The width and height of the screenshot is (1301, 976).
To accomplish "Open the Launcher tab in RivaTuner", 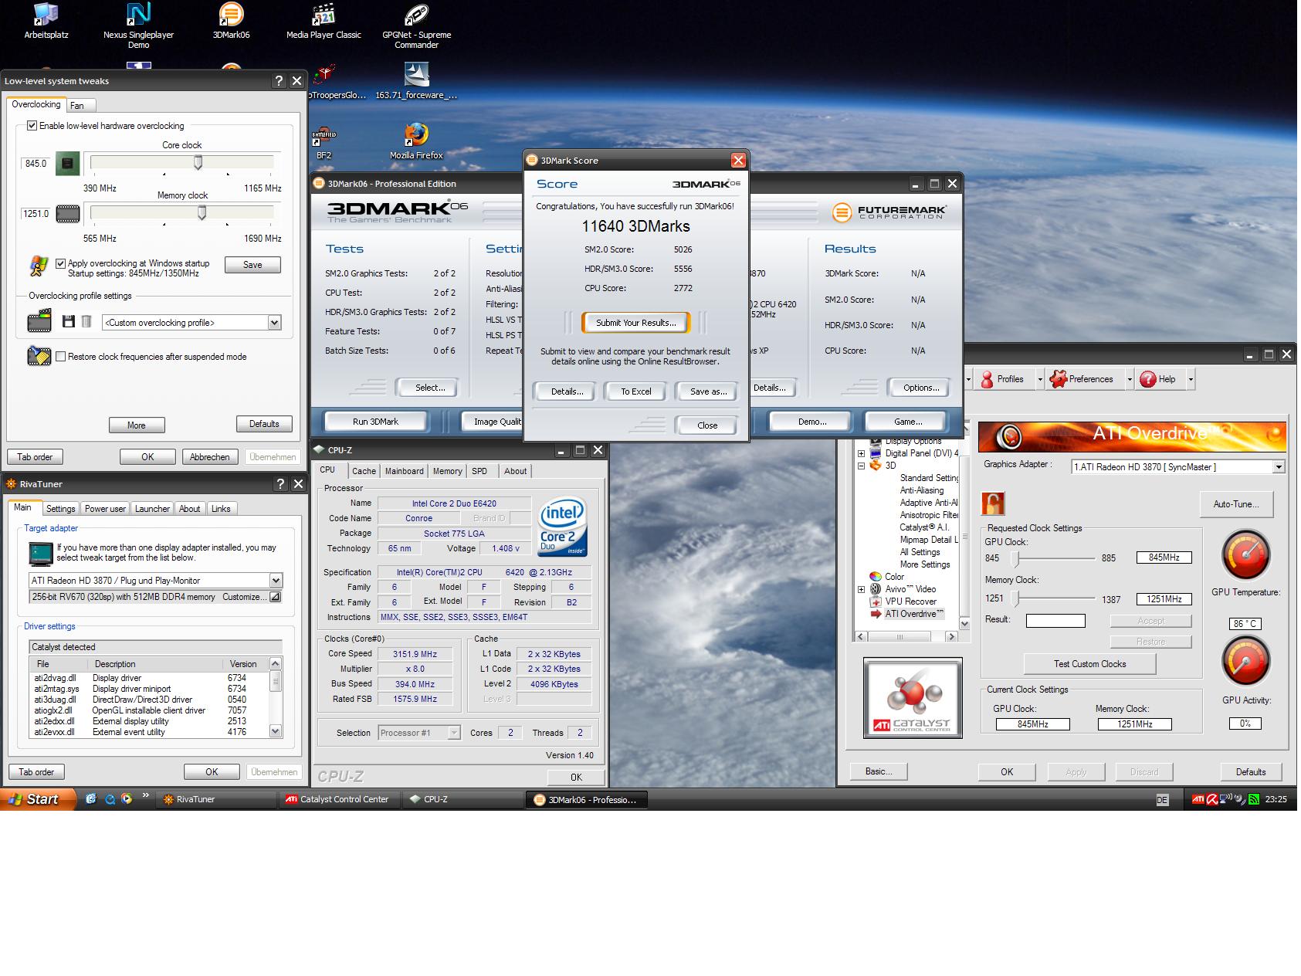I will point(152,508).
